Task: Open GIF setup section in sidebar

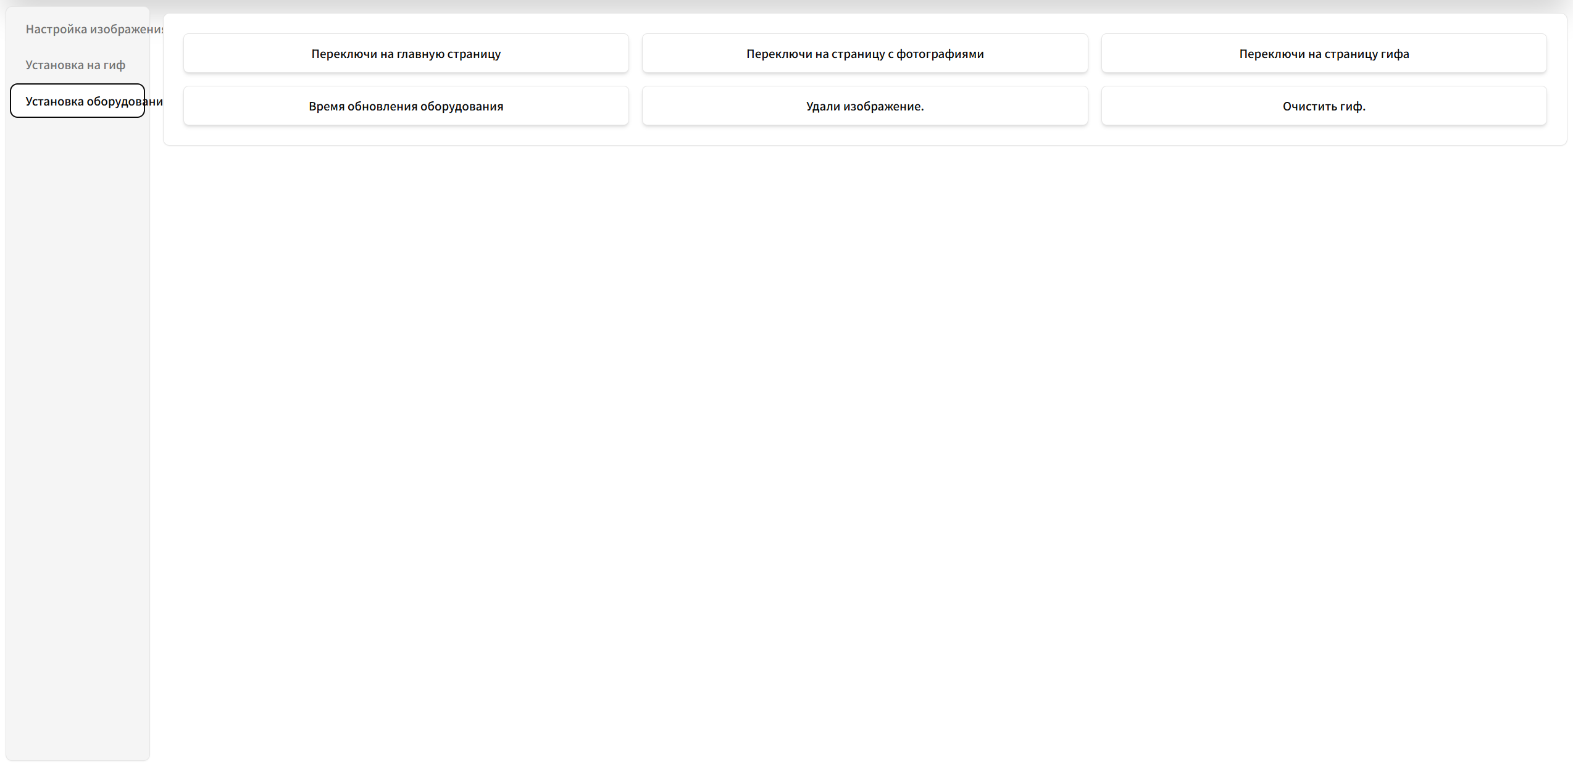Action: tap(75, 65)
